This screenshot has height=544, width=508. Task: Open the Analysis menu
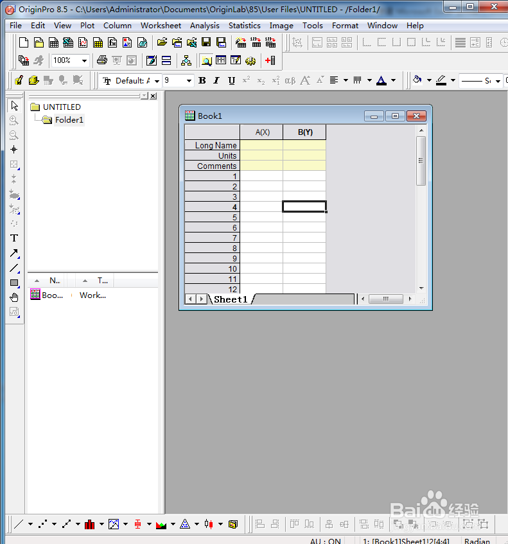205,26
